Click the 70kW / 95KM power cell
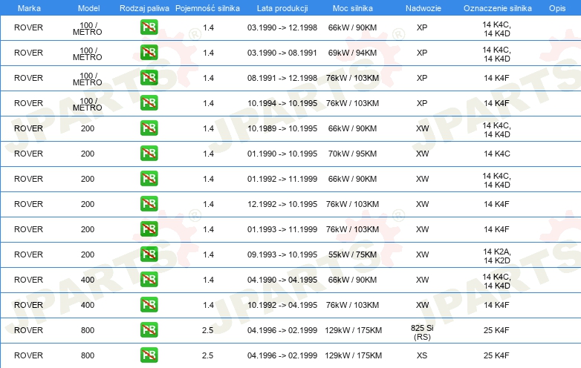This screenshot has width=581, height=368. click(352, 154)
